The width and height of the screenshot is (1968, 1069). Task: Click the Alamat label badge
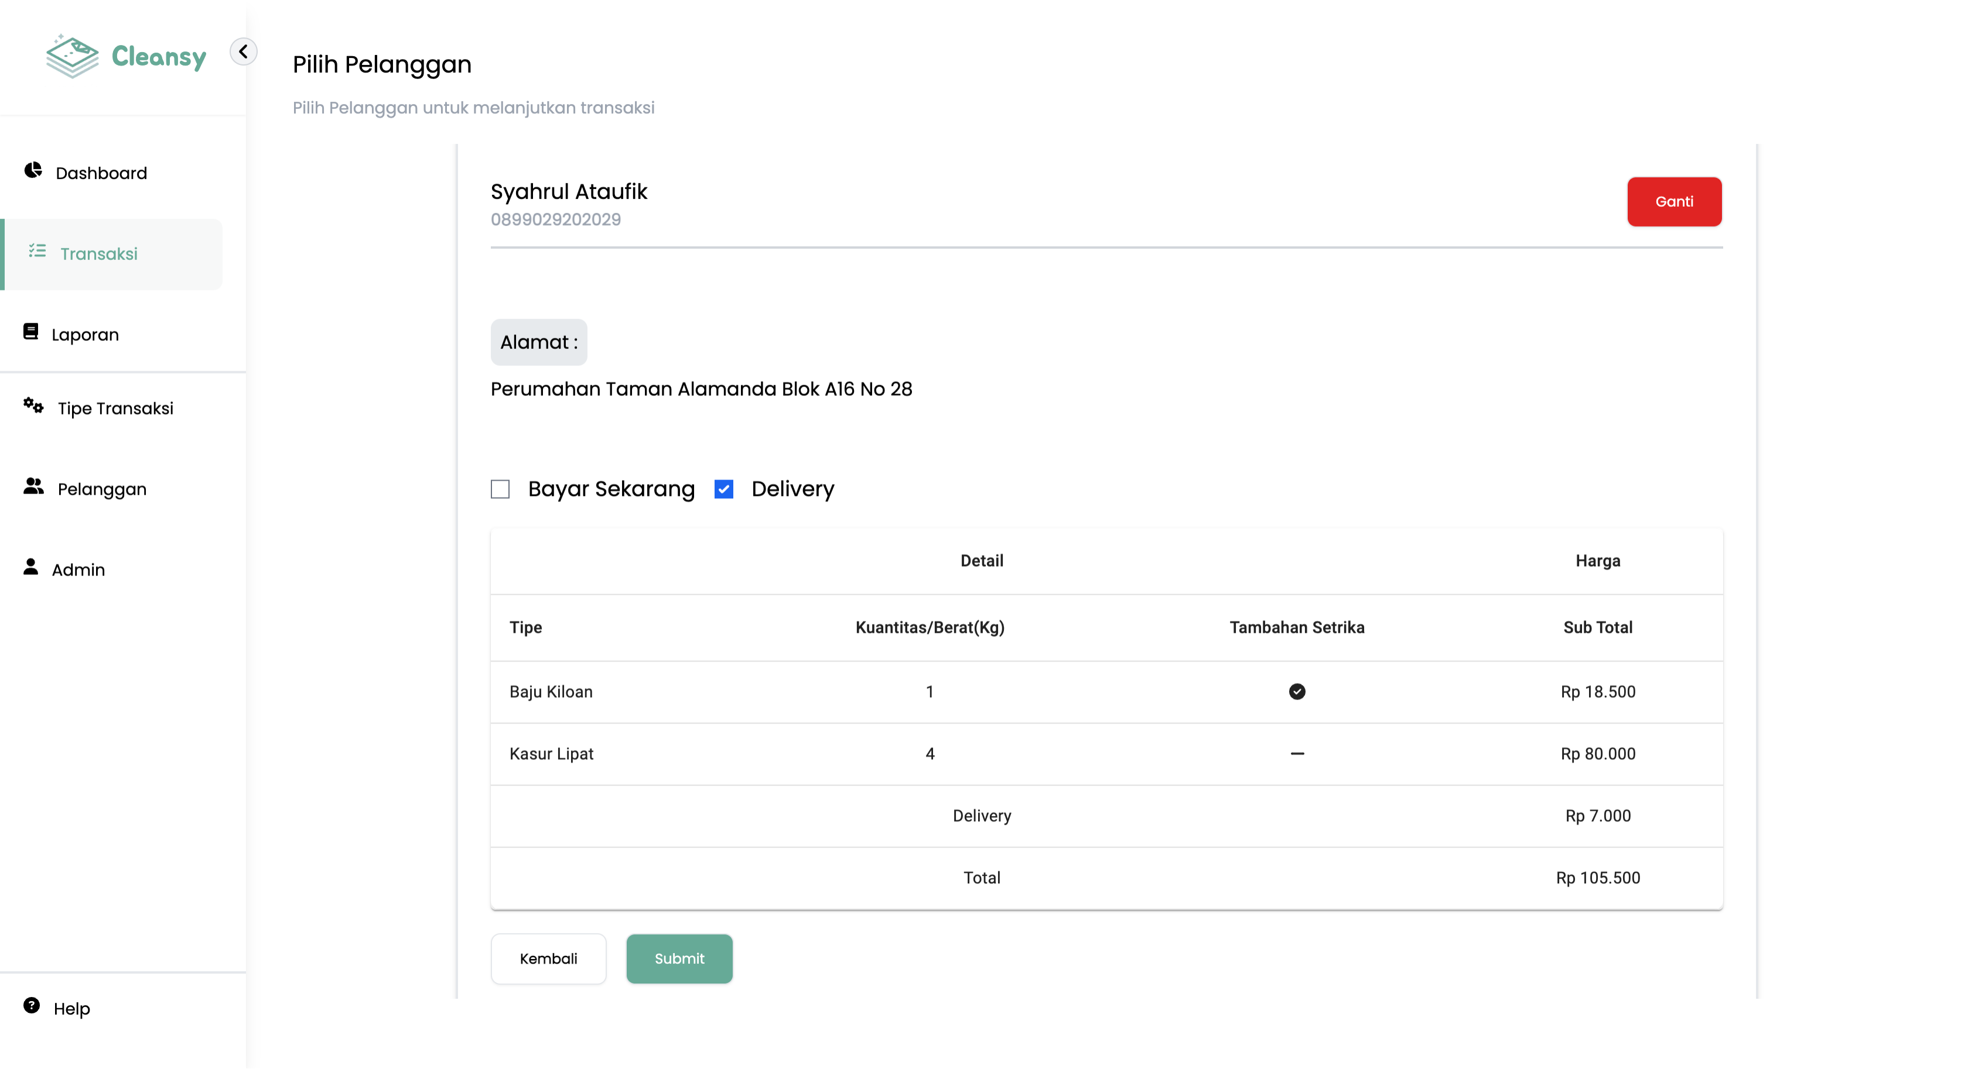tap(539, 342)
